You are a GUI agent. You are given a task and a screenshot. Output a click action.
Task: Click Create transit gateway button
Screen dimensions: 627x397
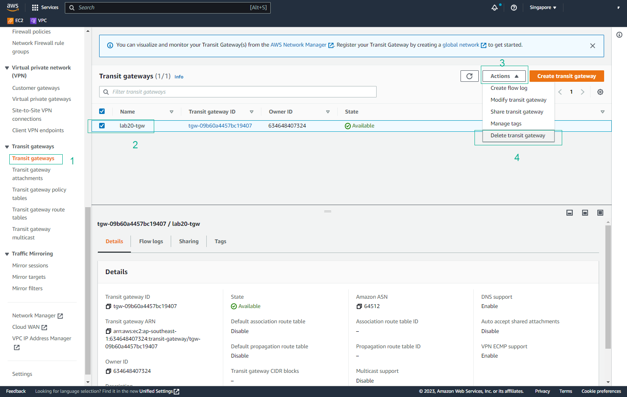[x=566, y=76]
